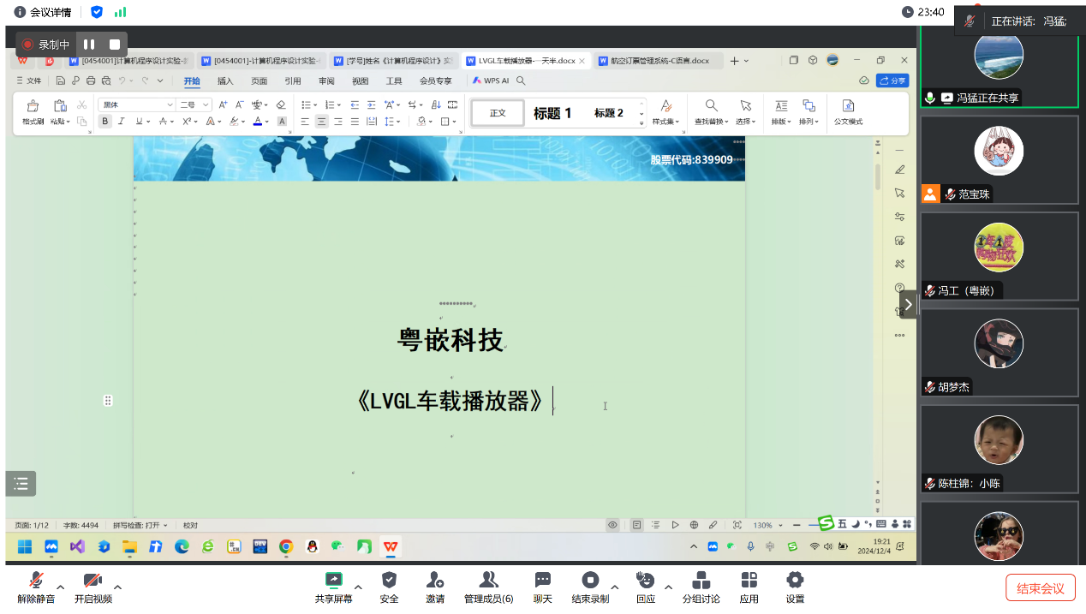1086x614 pixels.
Task: Click the print icon in quick access toolbar
Action: click(x=91, y=81)
